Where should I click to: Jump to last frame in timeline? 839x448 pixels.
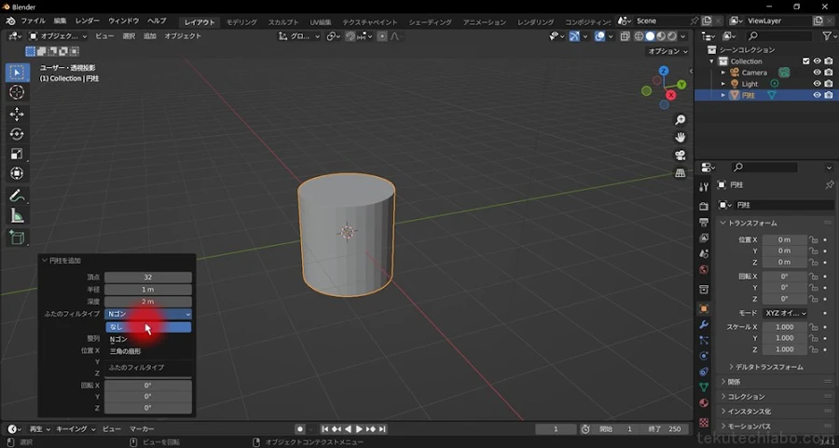click(x=382, y=428)
